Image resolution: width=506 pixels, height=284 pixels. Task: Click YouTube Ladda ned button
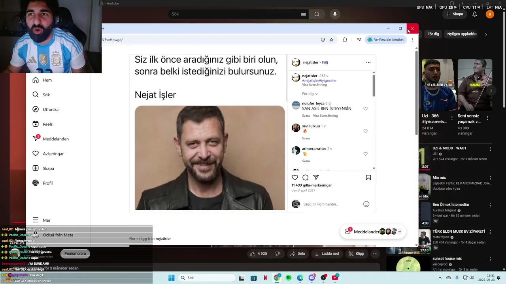click(x=327, y=254)
